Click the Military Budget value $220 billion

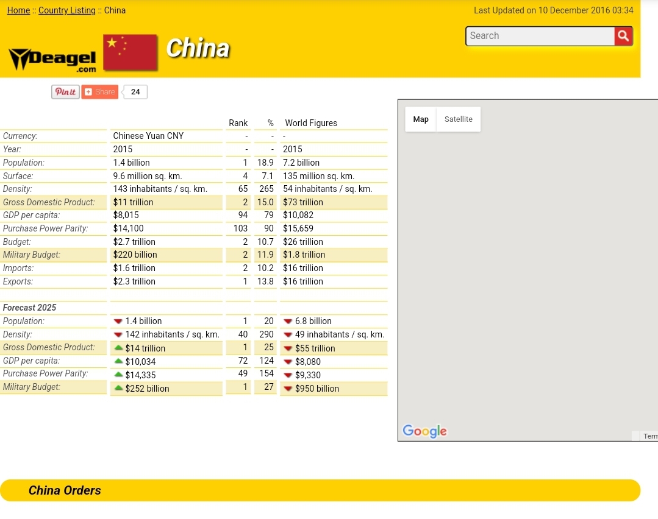point(135,255)
